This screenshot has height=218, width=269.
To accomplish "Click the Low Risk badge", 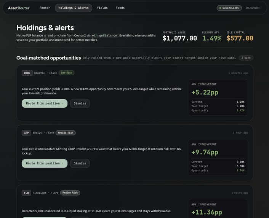I will click(66, 73).
